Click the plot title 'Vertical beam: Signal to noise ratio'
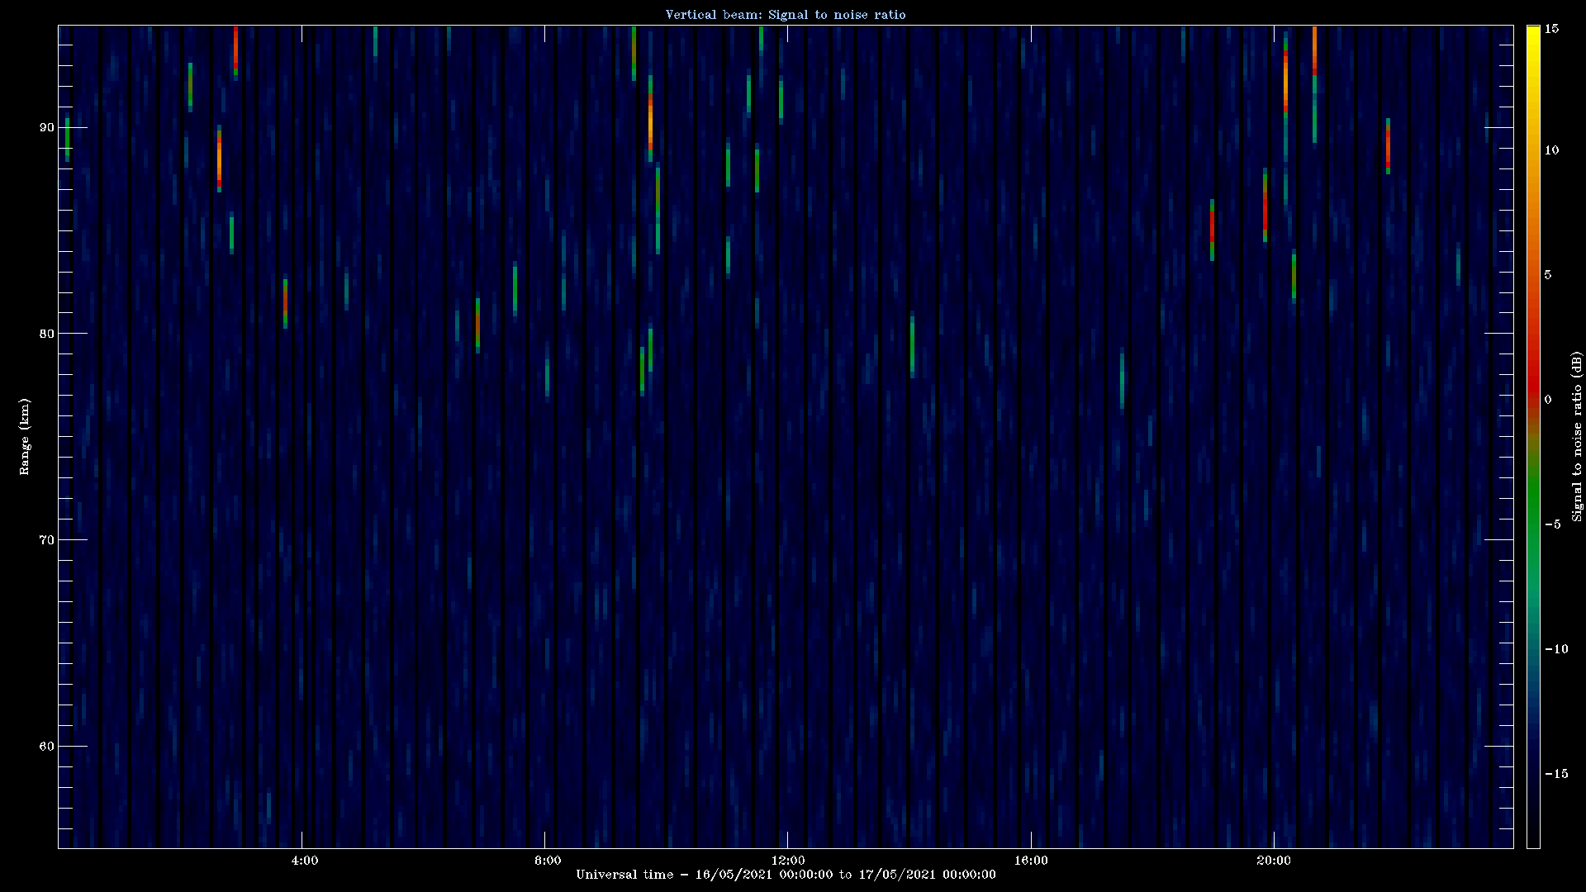 [786, 15]
